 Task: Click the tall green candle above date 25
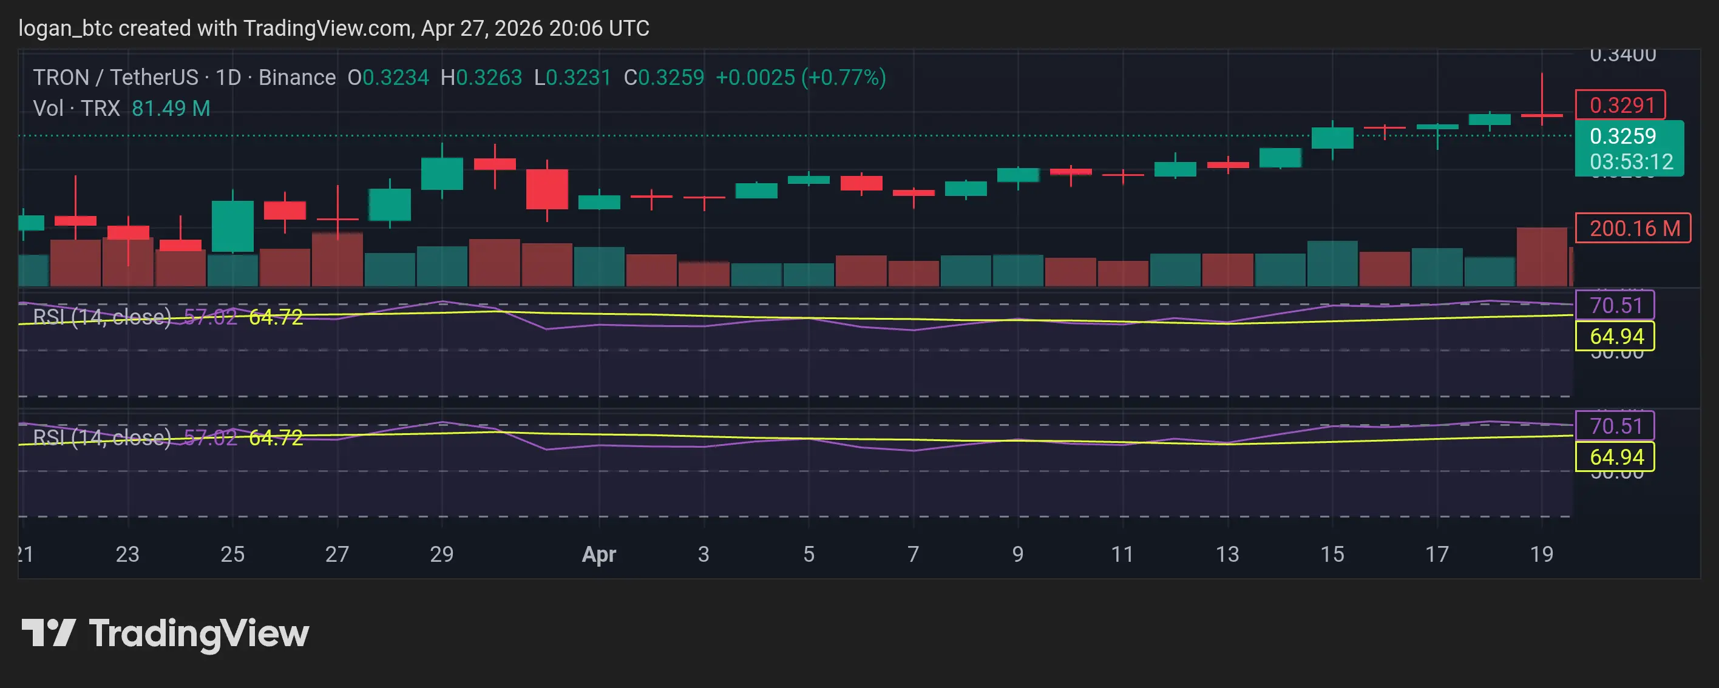[x=232, y=226]
